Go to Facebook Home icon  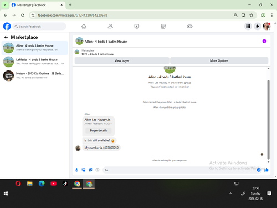pyautogui.click(x=84, y=26)
